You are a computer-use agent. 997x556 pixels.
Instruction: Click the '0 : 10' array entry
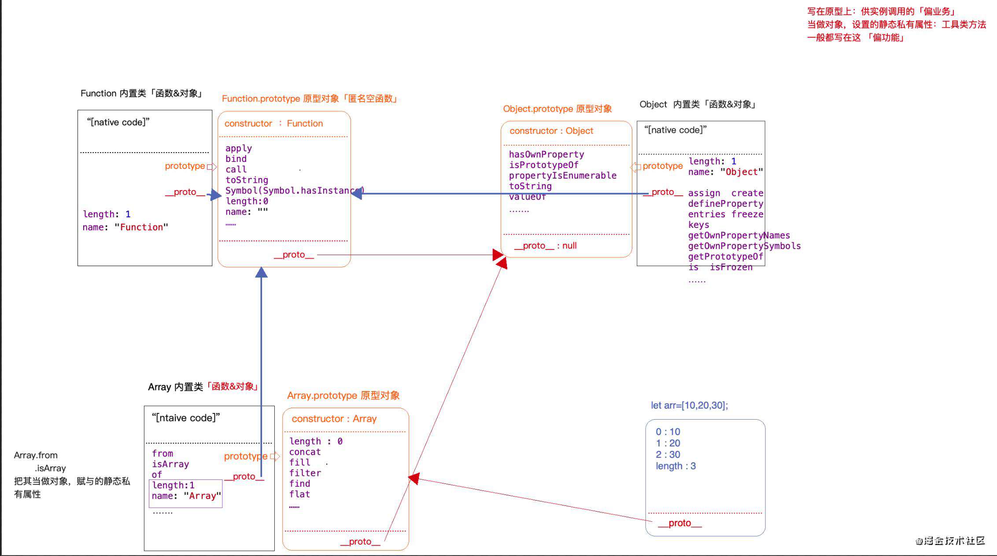point(668,432)
